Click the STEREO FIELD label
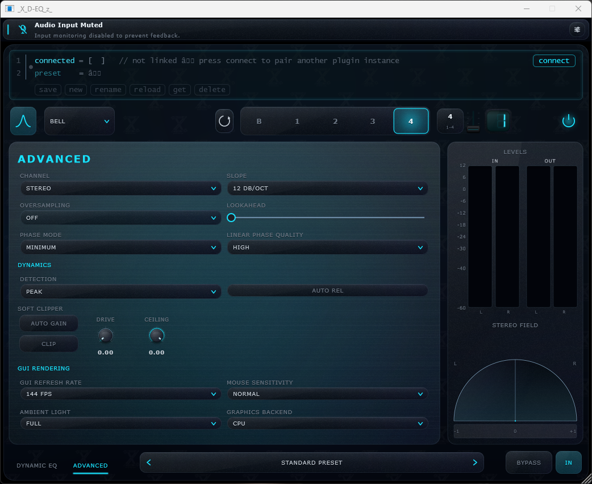Image resolution: width=592 pixels, height=484 pixels. [515, 326]
